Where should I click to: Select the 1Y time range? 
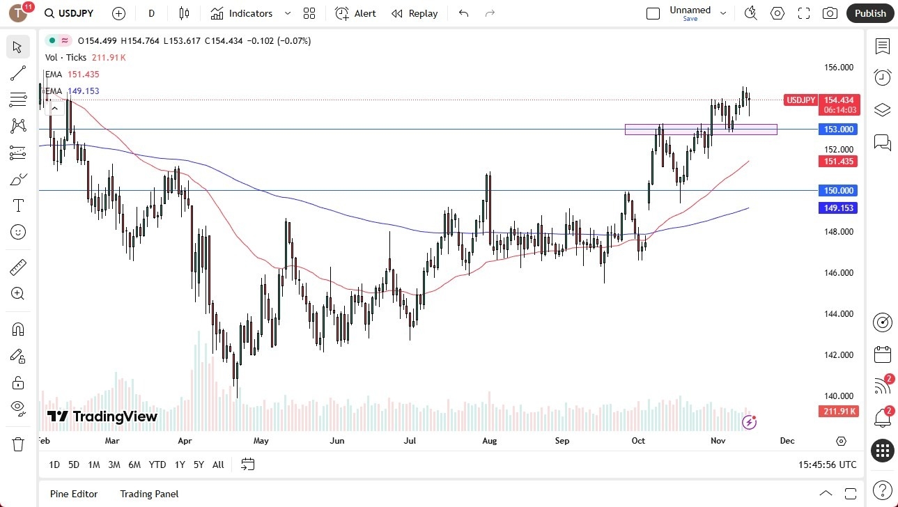[x=179, y=465]
